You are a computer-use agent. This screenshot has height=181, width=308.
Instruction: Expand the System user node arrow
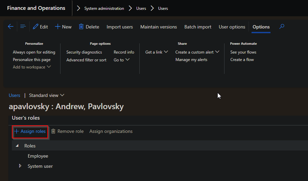point(20,166)
